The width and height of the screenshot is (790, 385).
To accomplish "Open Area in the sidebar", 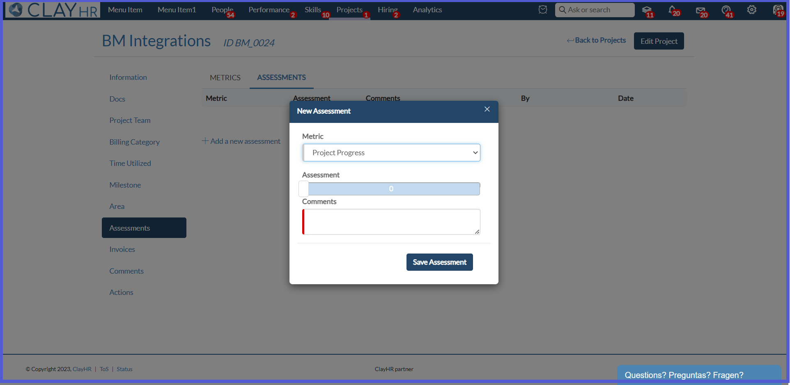I will click(117, 206).
